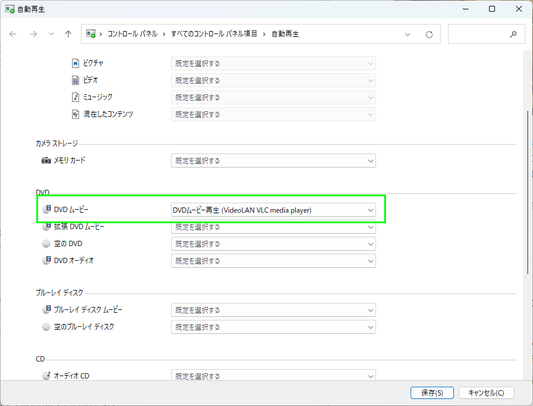The height and width of the screenshot is (406, 533).
Task: Click the ピクチャ label text
Action: pos(93,63)
